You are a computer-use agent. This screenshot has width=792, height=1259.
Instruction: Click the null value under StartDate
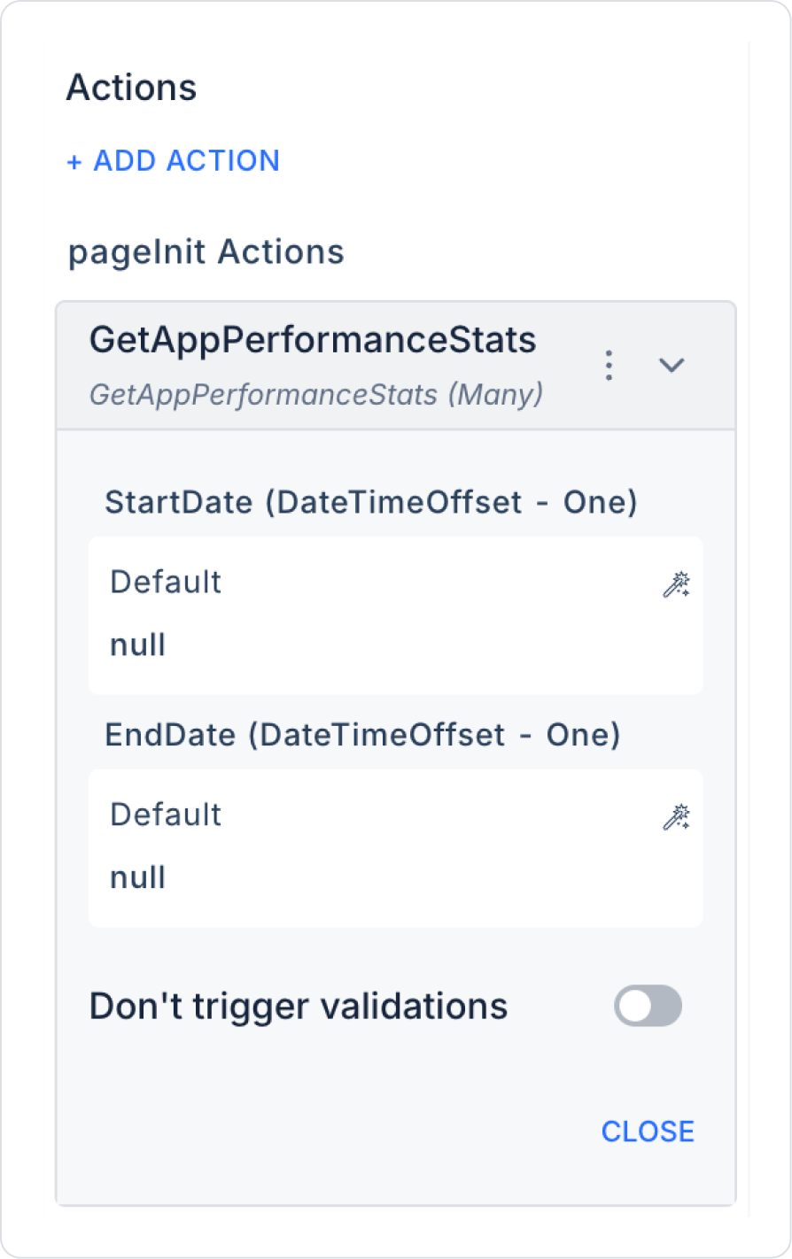(138, 645)
